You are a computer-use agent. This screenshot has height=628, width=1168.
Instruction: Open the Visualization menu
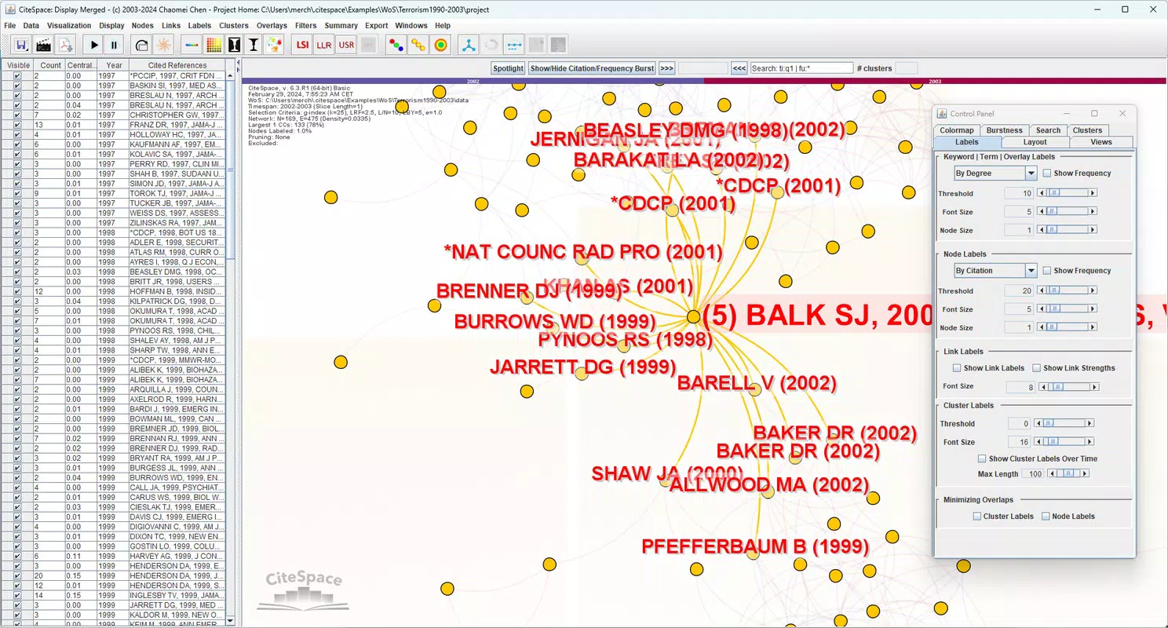tap(69, 26)
